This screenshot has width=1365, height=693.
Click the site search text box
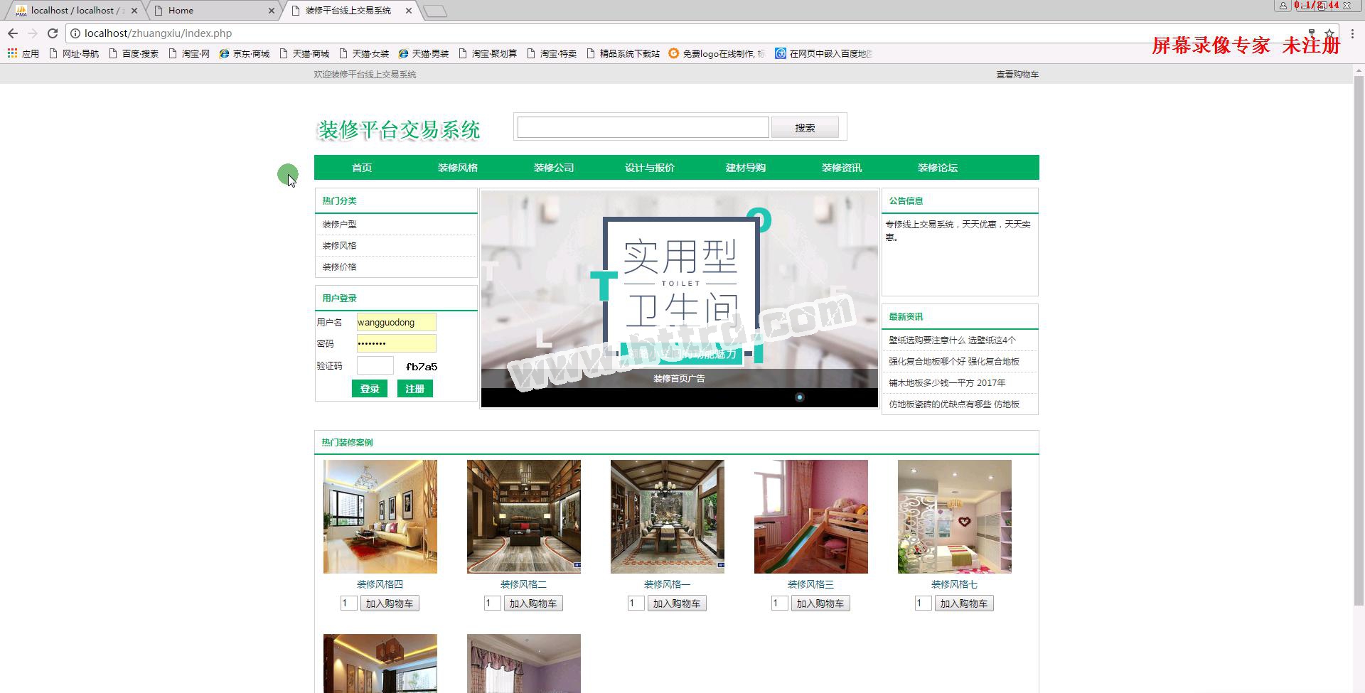643,127
